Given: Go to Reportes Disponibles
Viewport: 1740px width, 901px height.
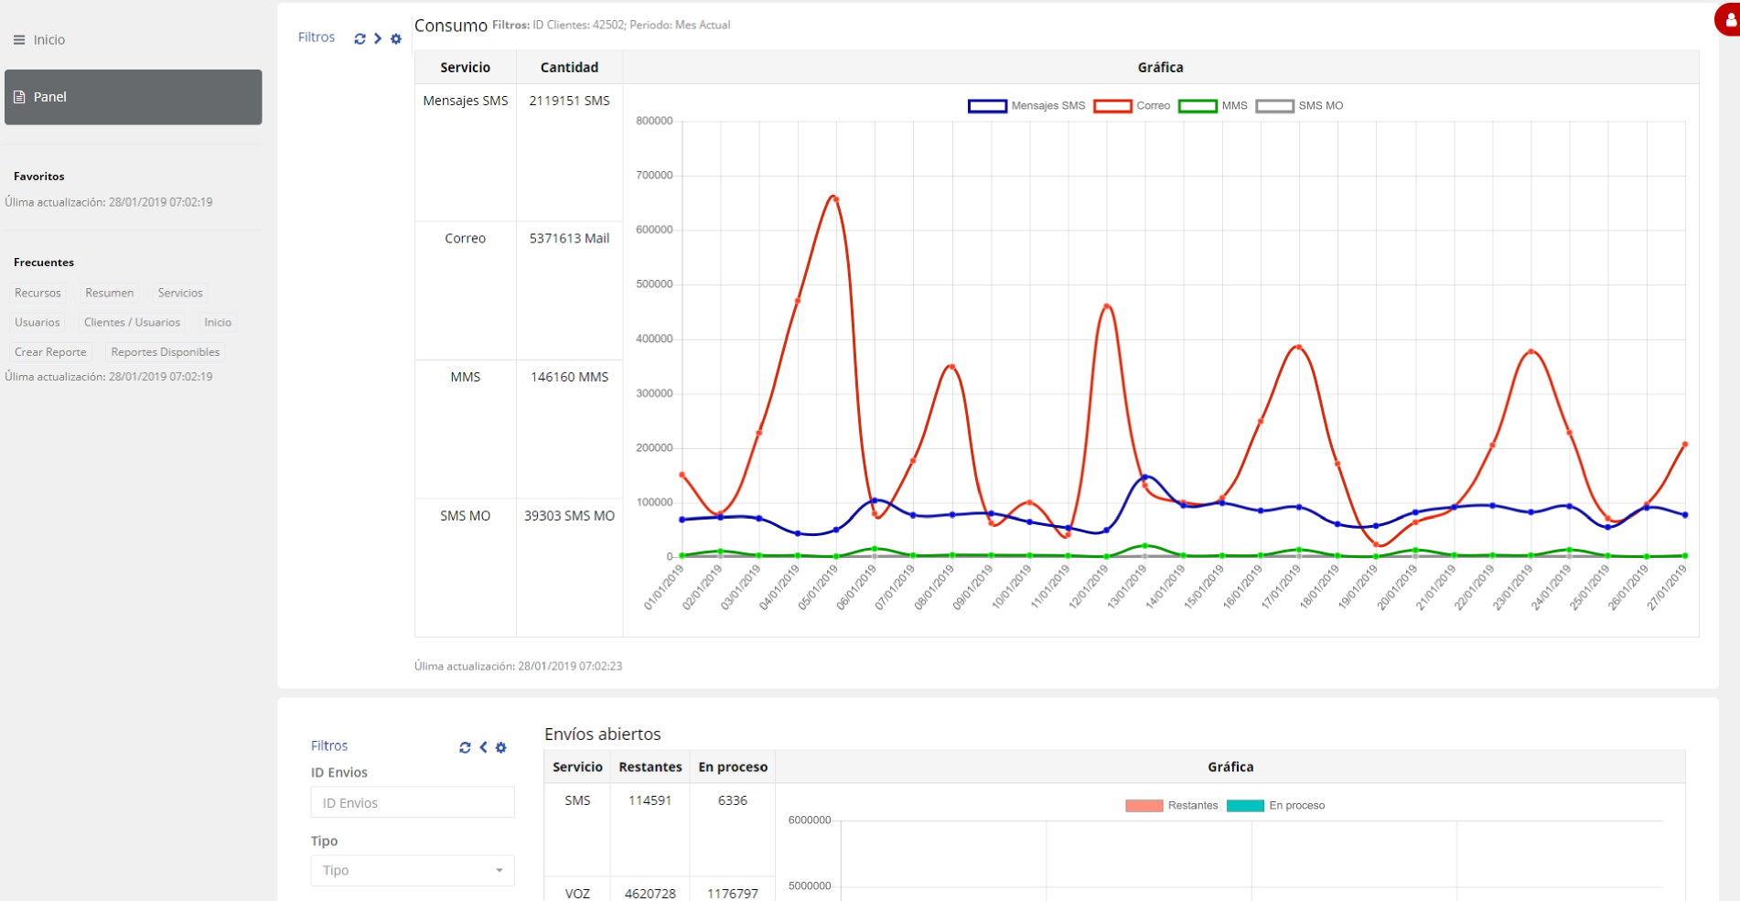Looking at the screenshot, I should [165, 352].
